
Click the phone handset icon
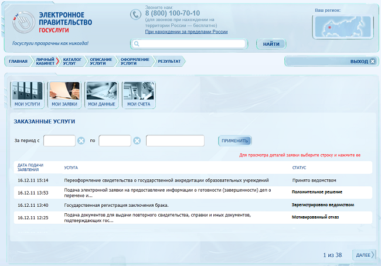tap(135, 14)
